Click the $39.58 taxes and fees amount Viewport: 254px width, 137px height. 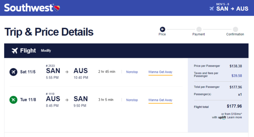[237, 76]
